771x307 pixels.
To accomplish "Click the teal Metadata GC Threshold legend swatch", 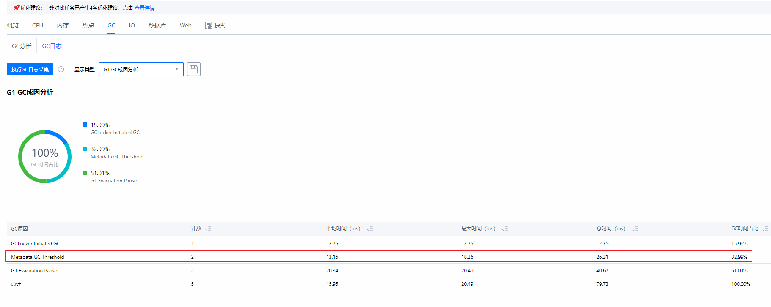I will 85,149.
